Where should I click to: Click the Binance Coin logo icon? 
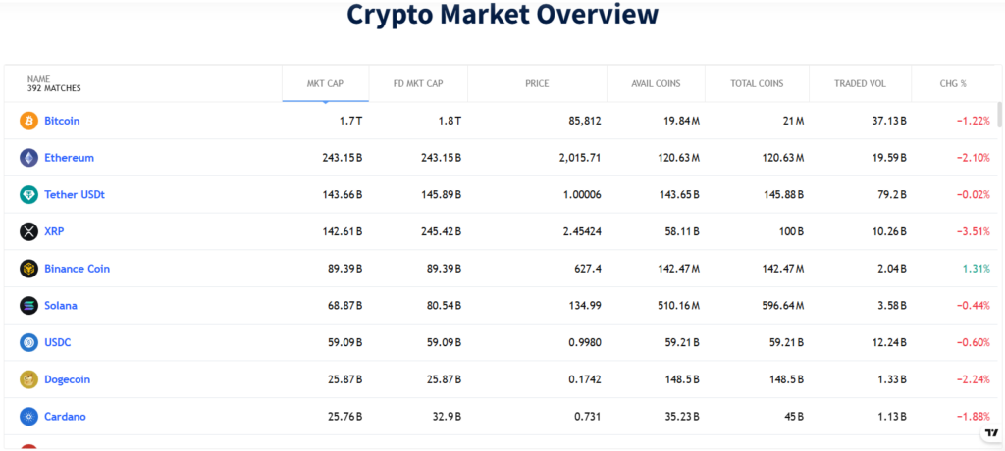point(28,269)
